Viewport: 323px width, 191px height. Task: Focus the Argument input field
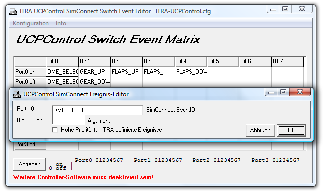(68, 119)
